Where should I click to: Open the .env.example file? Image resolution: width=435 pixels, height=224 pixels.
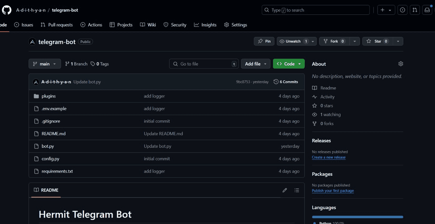[54, 109]
